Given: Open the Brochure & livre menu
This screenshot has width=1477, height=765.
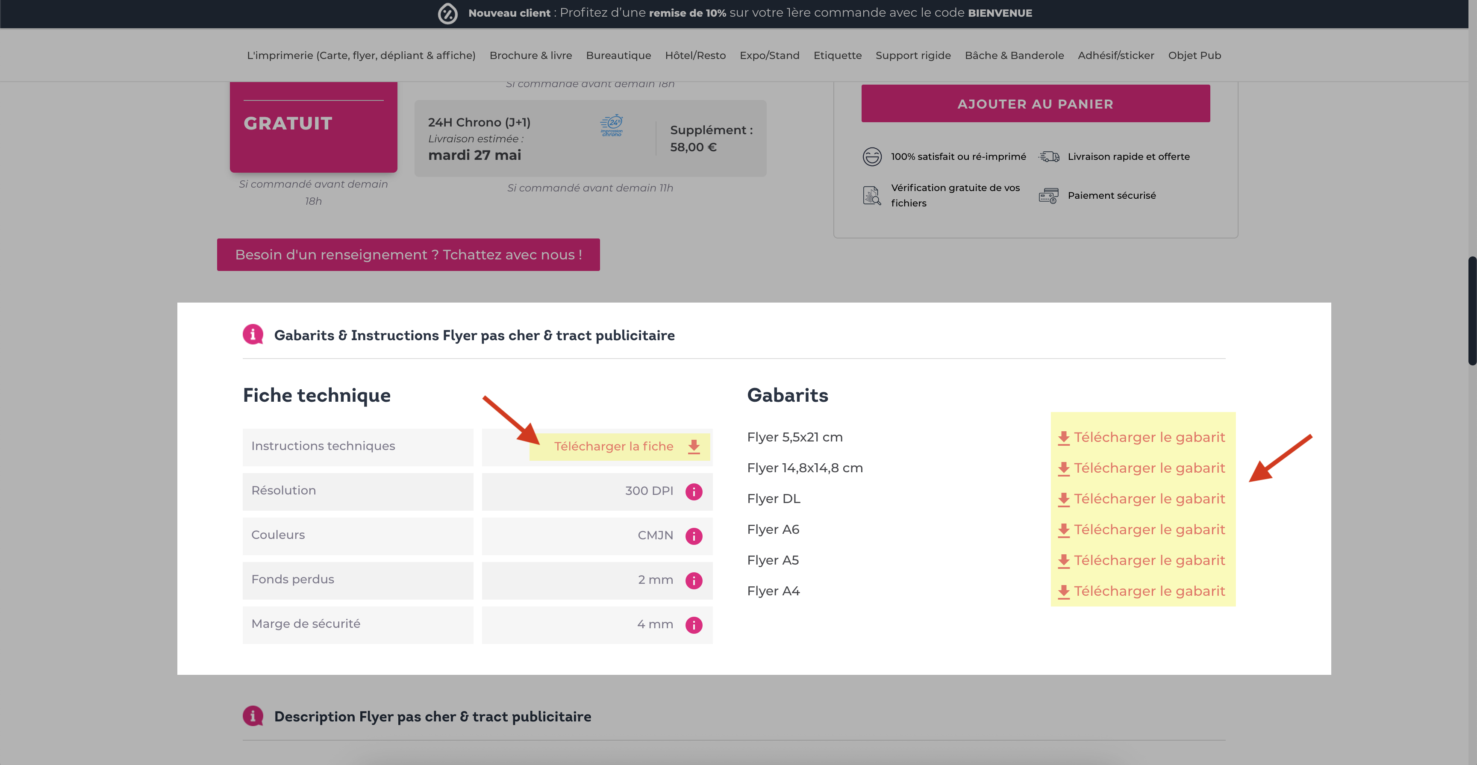Looking at the screenshot, I should click(x=530, y=56).
